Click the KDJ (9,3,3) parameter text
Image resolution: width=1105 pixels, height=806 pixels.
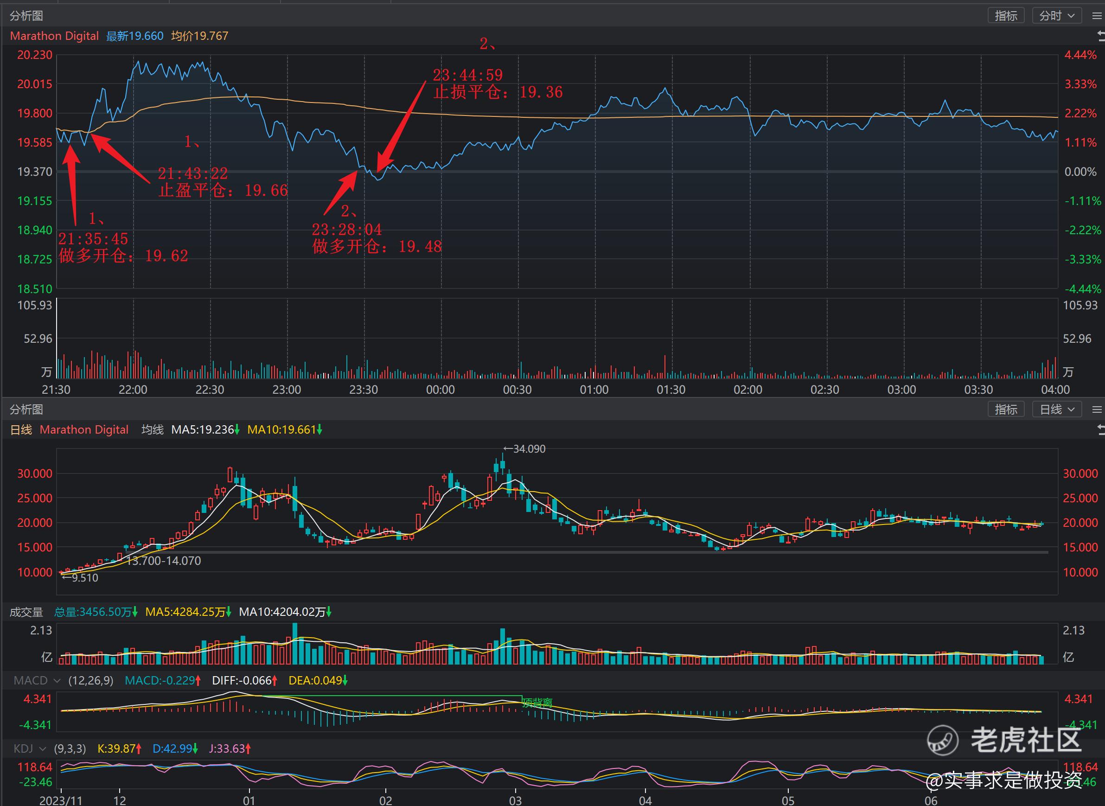(70, 748)
